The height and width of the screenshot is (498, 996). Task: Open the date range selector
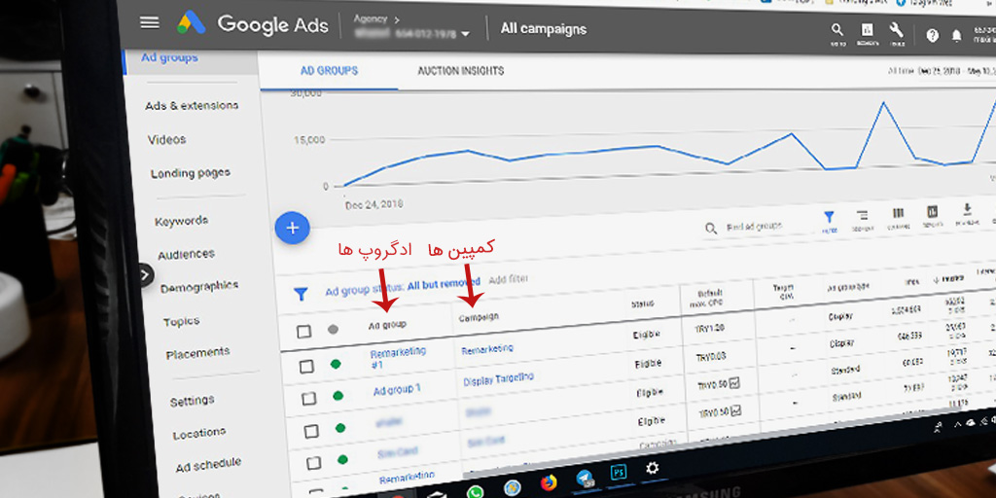point(942,70)
